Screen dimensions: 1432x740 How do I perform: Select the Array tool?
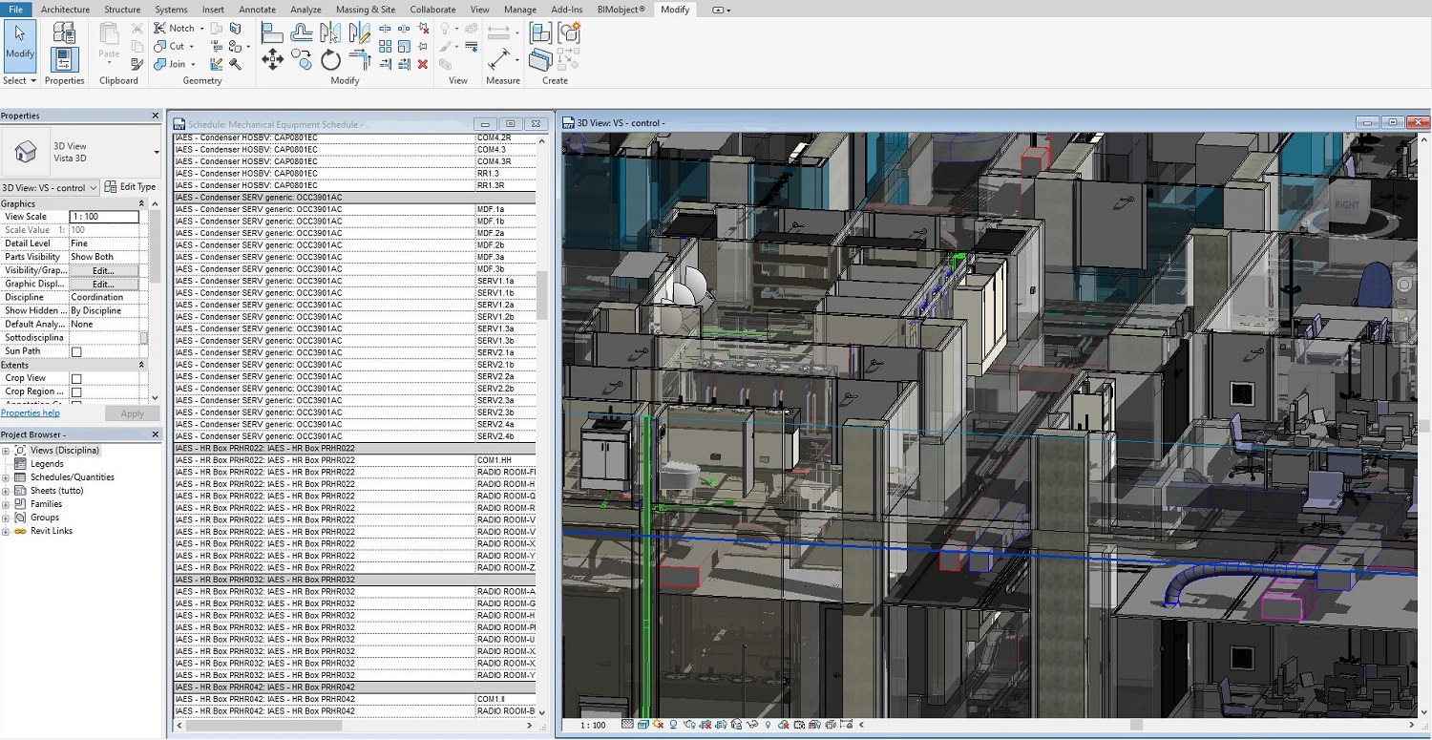pyautogui.click(x=386, y=46)
